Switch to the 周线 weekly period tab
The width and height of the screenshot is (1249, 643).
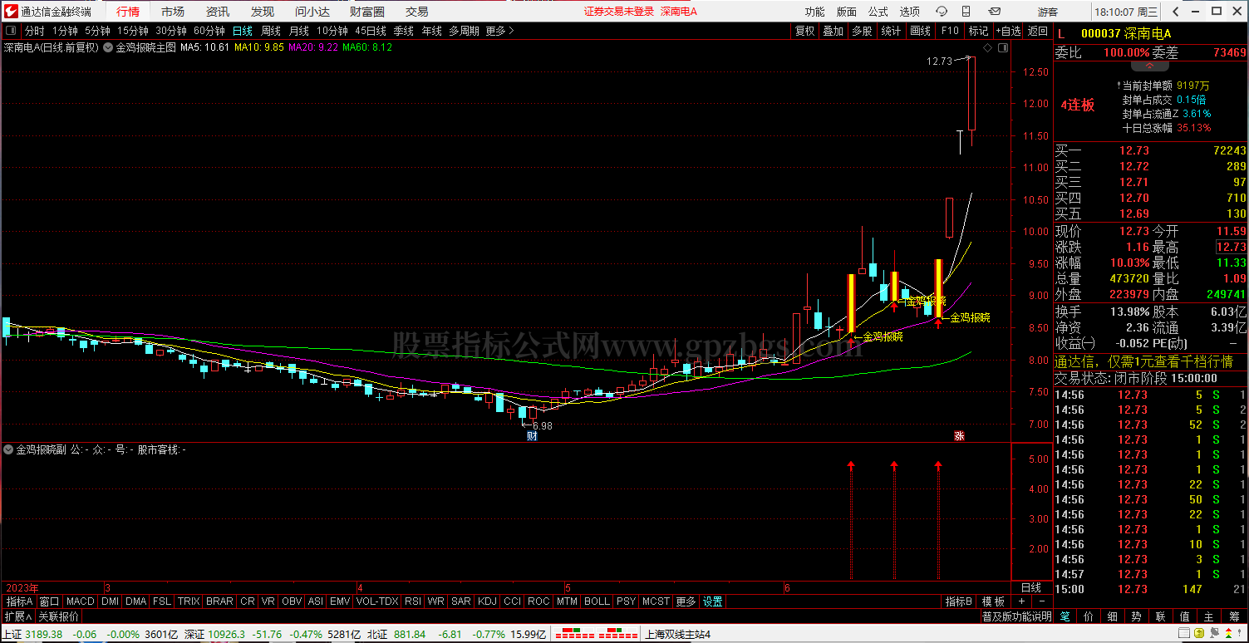coord(271,31)
